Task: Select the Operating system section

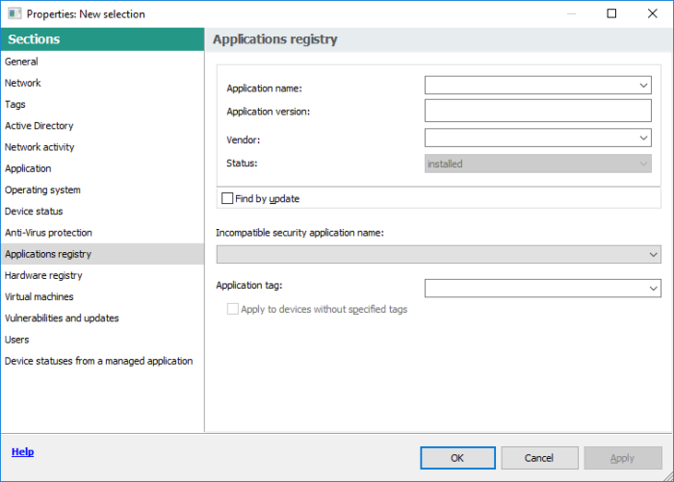Action: click(42, 190)
